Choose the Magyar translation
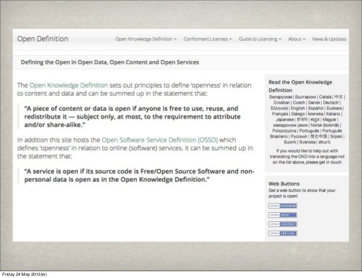This screenshot has height=278, width=362. [x=330, y=119]
